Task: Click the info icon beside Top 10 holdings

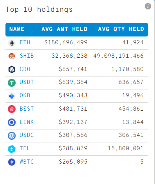Action: point(148,6)
